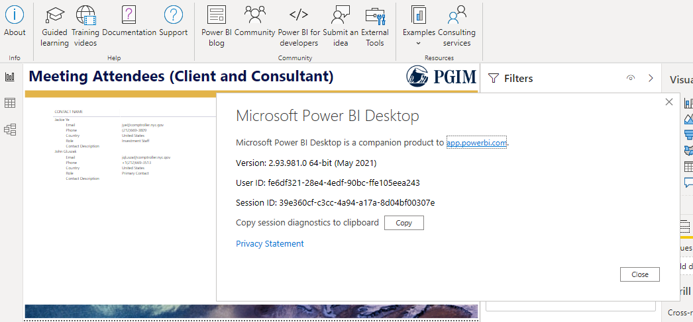Select the Jackie Ye contact row
The height and width of the screenshot is (322, 693).
(x=62, y=120)
